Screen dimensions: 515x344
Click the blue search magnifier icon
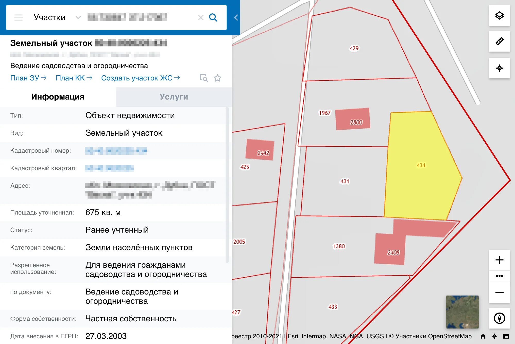pos(213,18)
